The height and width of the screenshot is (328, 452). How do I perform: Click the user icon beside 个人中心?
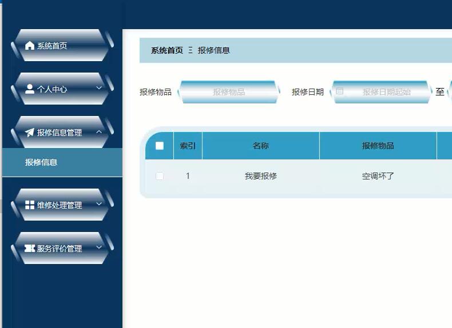30,89
